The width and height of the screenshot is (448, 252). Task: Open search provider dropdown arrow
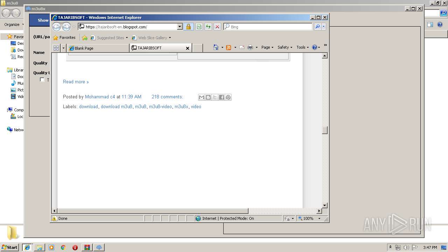[324, 27]
